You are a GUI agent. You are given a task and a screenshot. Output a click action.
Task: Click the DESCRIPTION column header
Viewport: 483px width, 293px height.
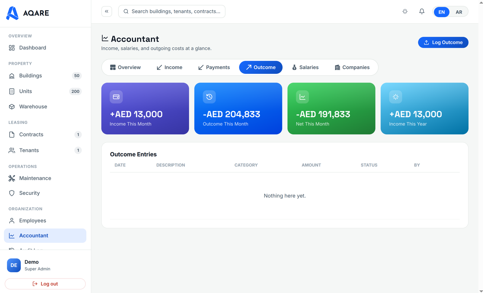pos(171,165)
